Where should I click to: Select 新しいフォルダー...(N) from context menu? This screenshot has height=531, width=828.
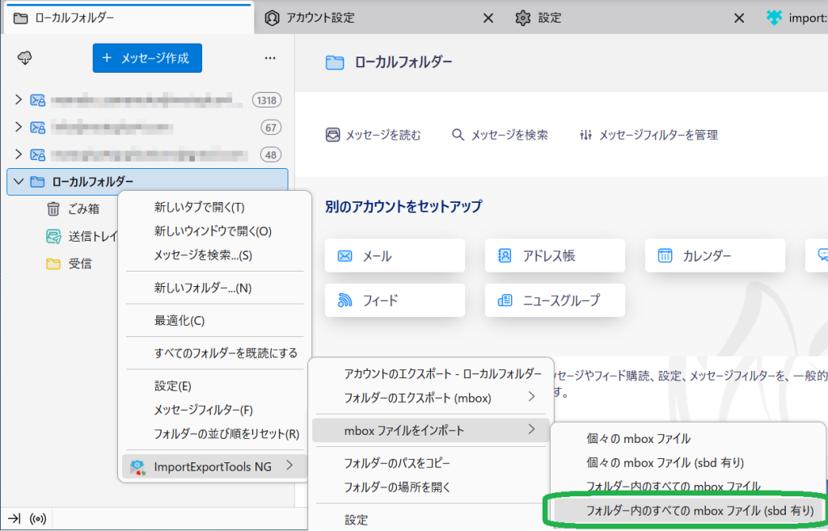[x=203, y=288]
